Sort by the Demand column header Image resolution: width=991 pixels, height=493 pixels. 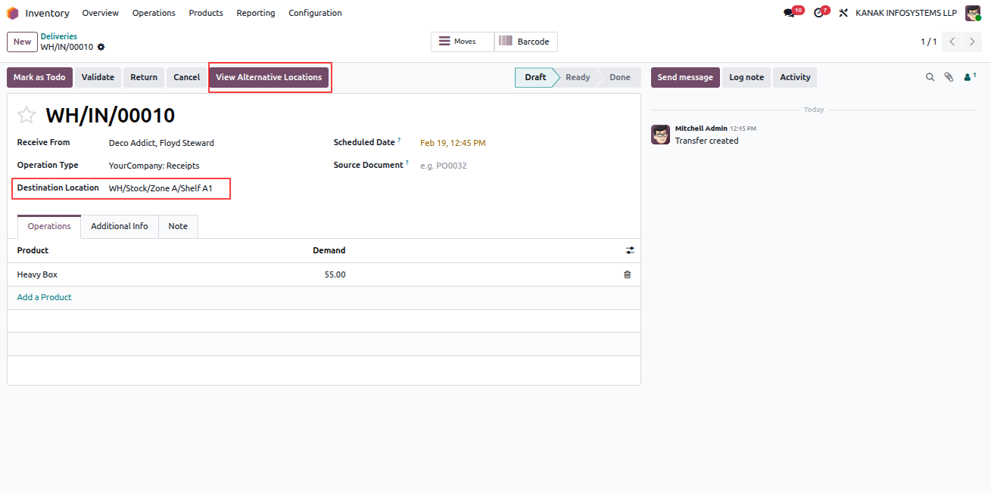coord(329,250)
